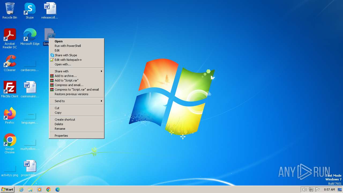
Task: Choose Open in the context menu
Action: 77,41
